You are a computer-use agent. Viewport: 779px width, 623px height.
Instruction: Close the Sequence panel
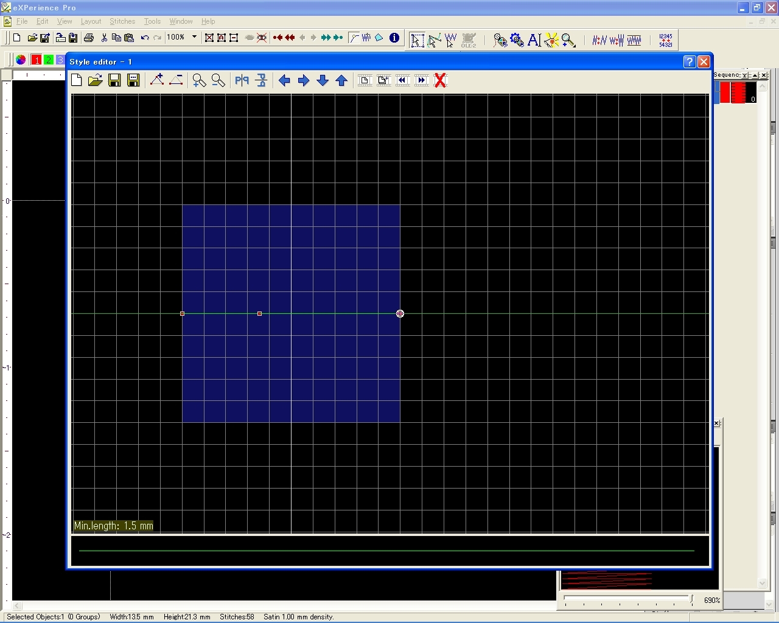pyautogui.click(x=764, y=75)
